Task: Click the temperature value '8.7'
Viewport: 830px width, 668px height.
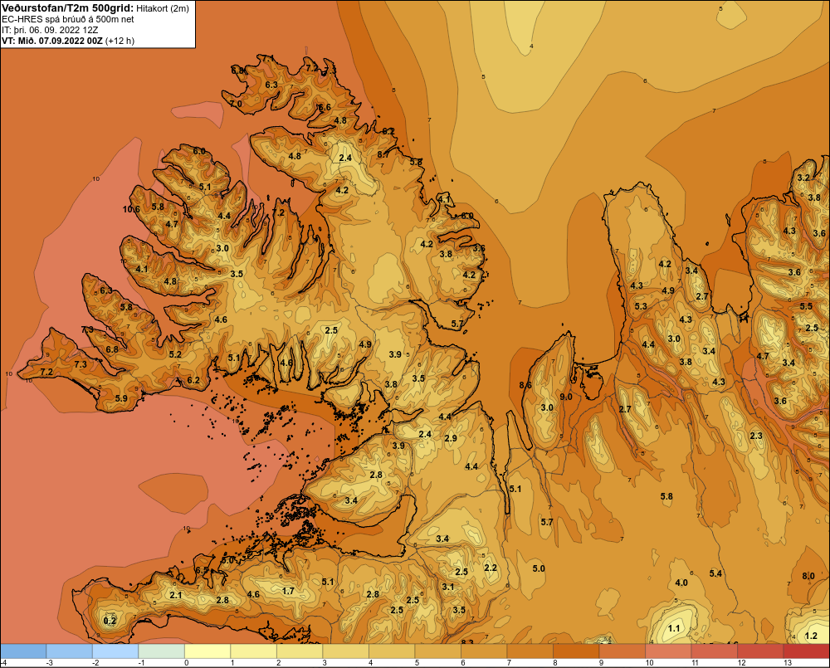Action: tap(383, 154)
